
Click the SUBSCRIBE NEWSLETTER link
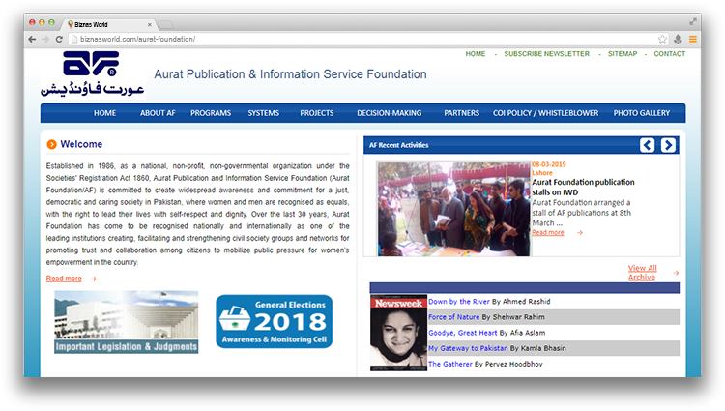pos(546,54)
